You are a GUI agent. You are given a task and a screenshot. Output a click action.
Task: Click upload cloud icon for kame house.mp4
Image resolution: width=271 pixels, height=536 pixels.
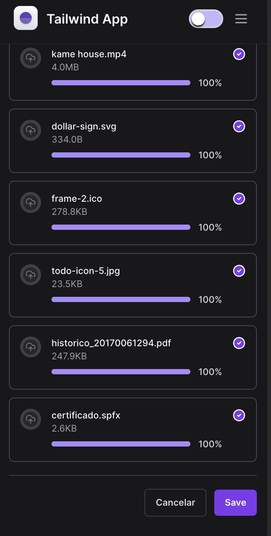(31, 58)
